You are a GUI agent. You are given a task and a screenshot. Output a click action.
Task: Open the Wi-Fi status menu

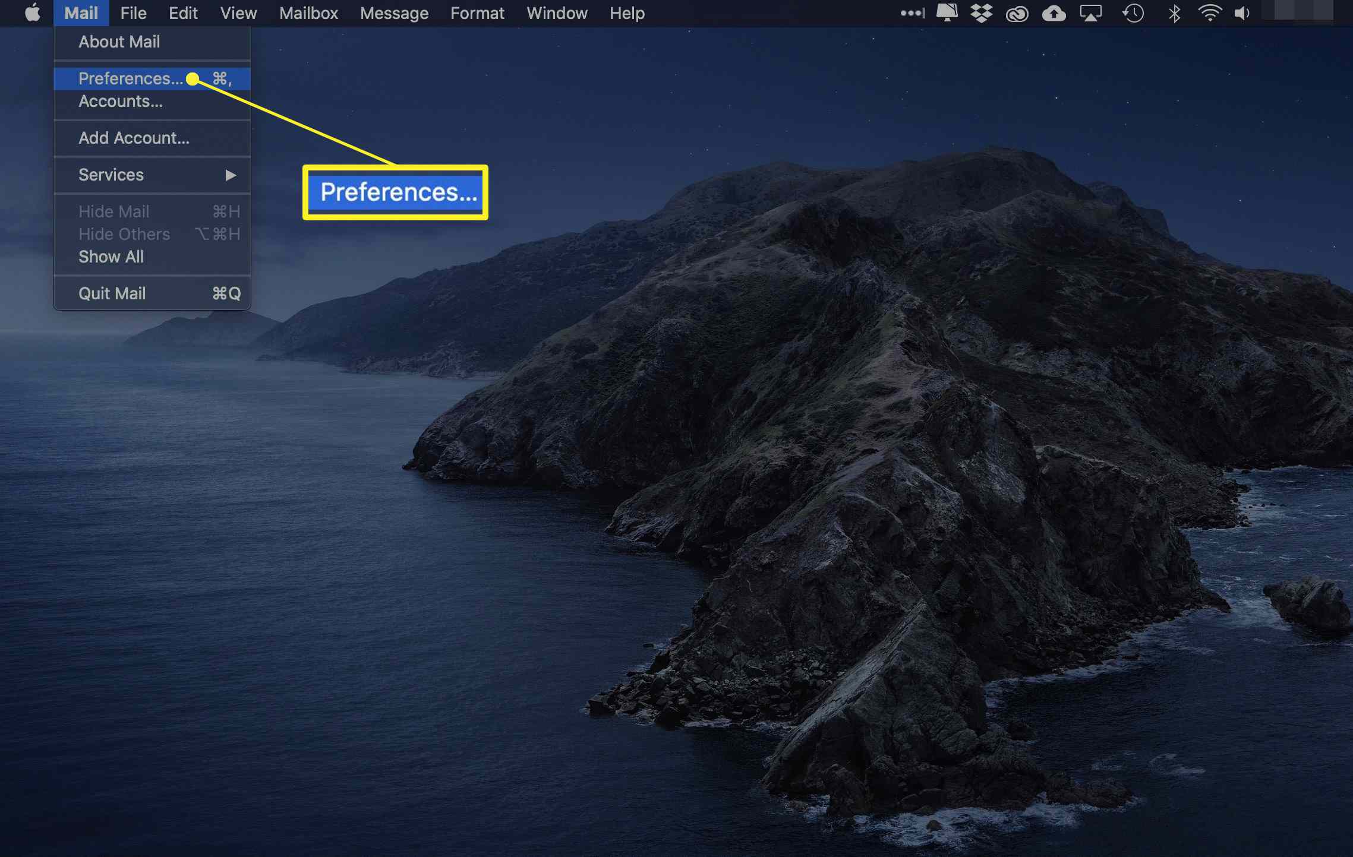tap(1210, 13)
